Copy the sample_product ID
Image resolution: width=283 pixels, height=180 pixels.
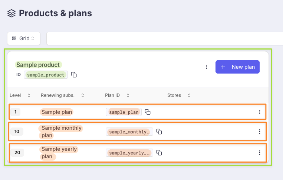click(74, 75)
